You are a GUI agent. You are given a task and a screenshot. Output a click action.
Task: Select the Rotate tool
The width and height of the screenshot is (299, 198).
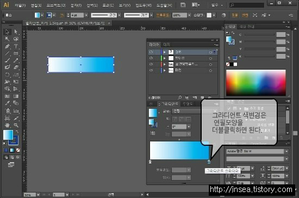[x=7, y=75]
